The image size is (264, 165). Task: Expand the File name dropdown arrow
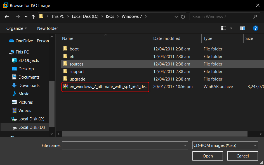(185, 145)
